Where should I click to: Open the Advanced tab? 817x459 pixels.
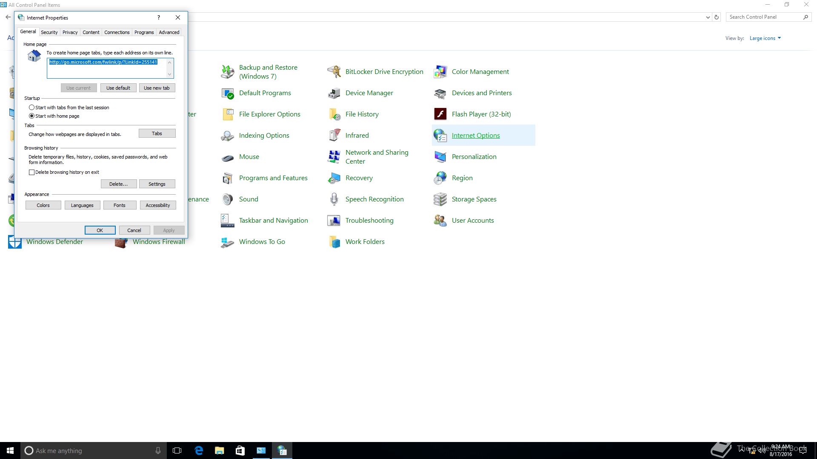tap(169, 32)
